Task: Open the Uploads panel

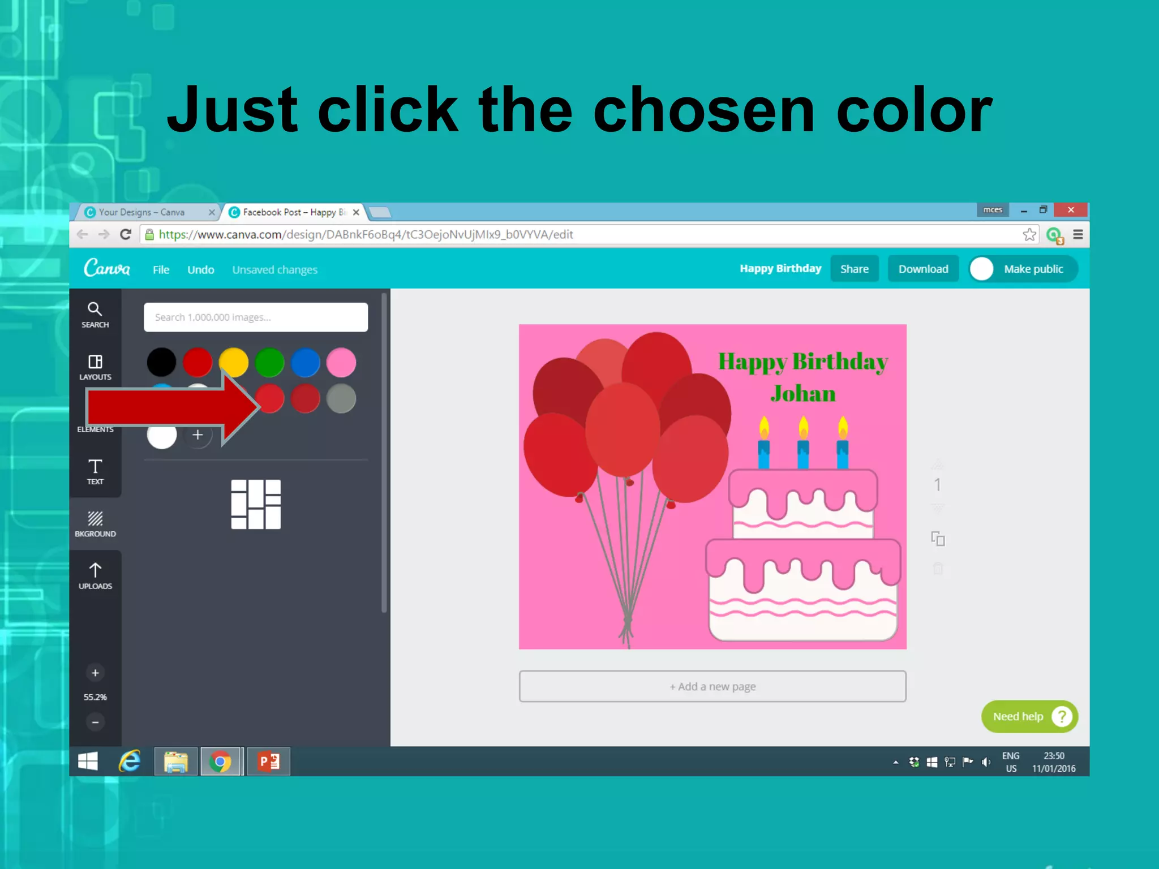Action: point(95,576)
